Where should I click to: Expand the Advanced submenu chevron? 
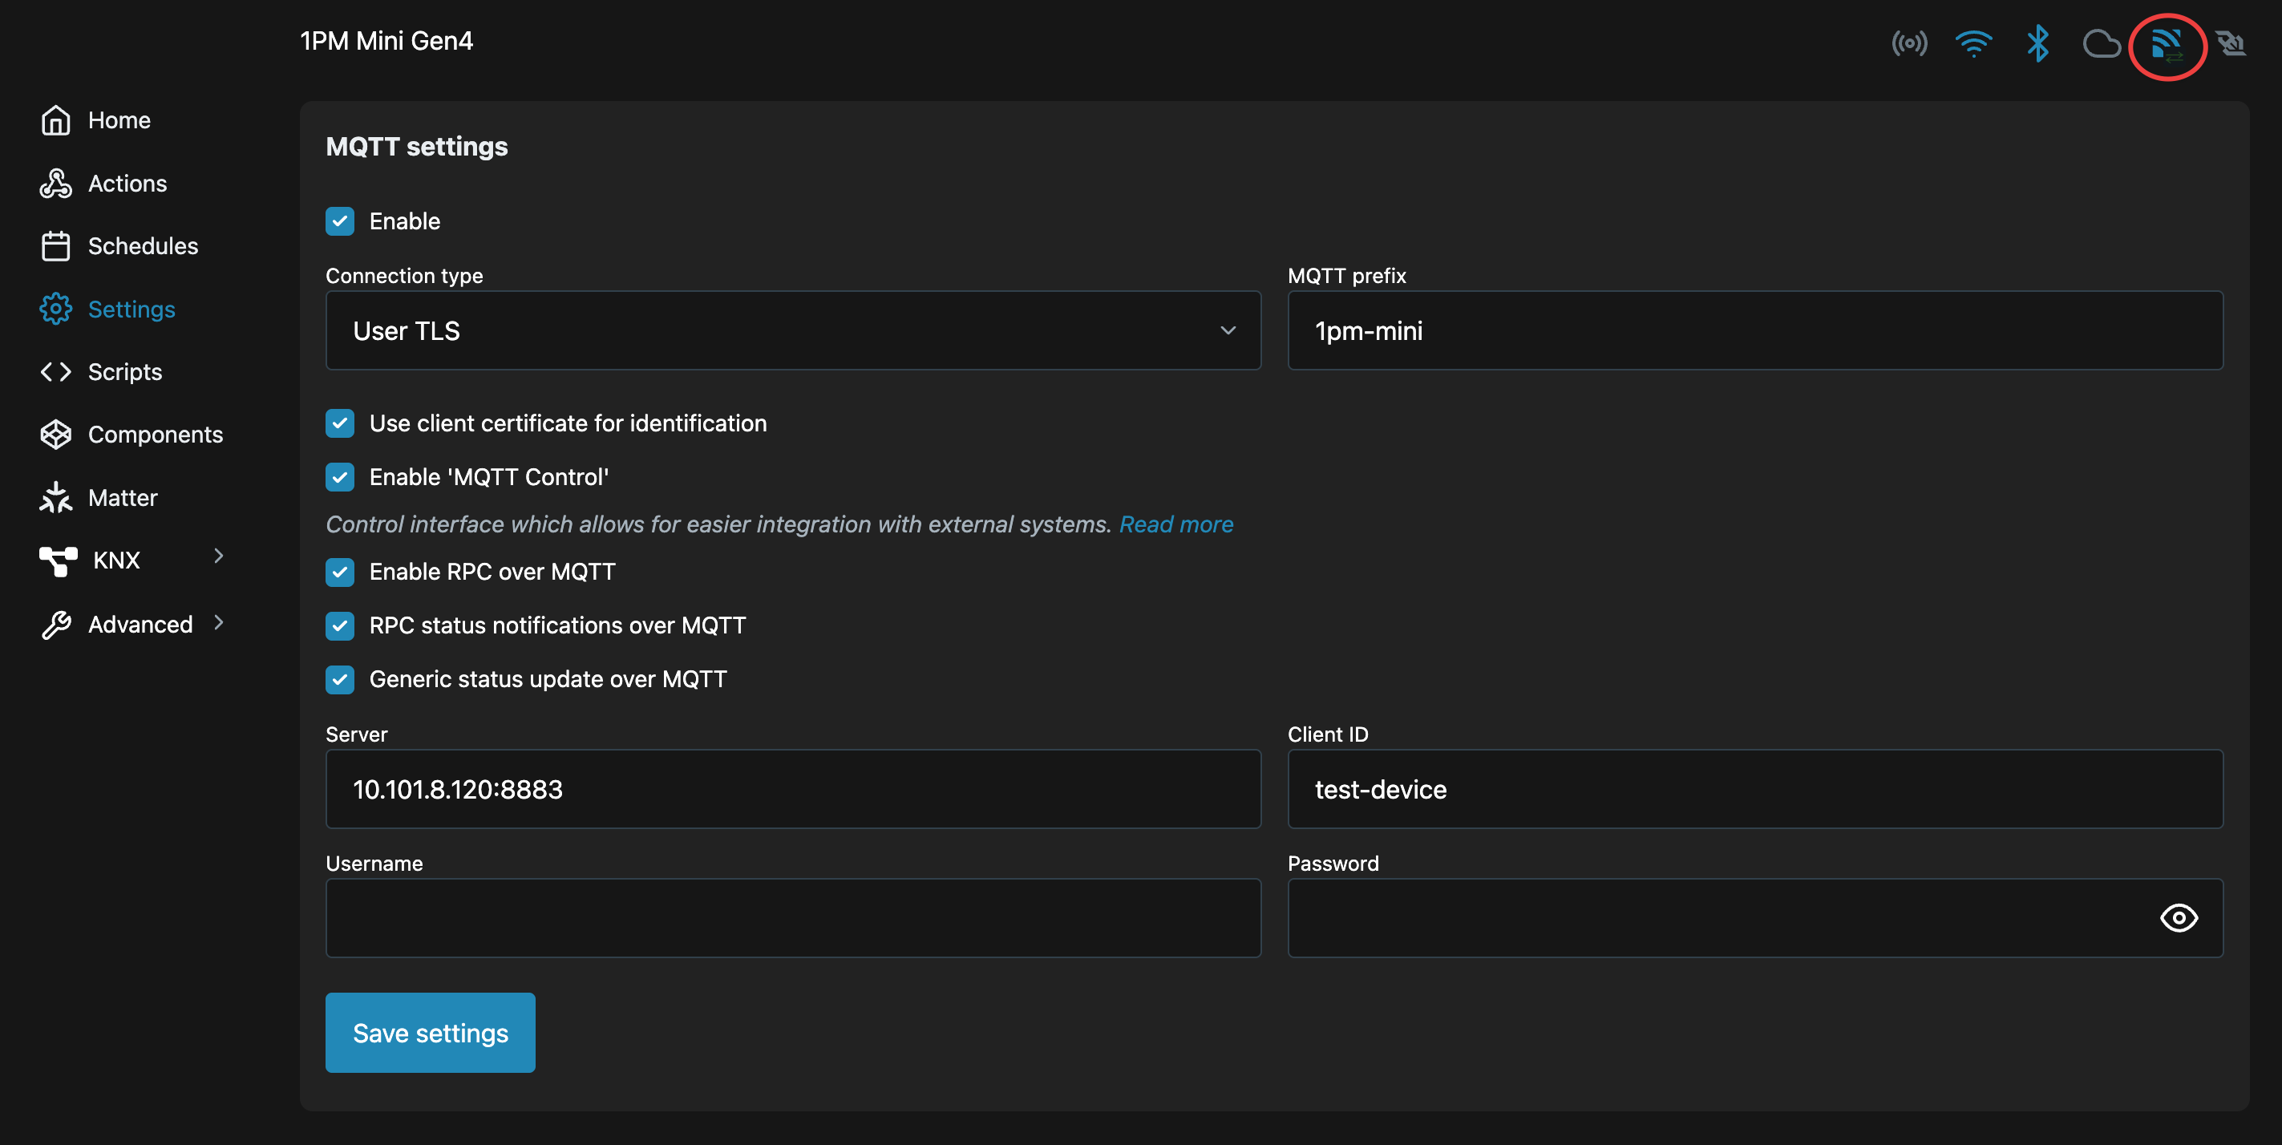[218, 622]
